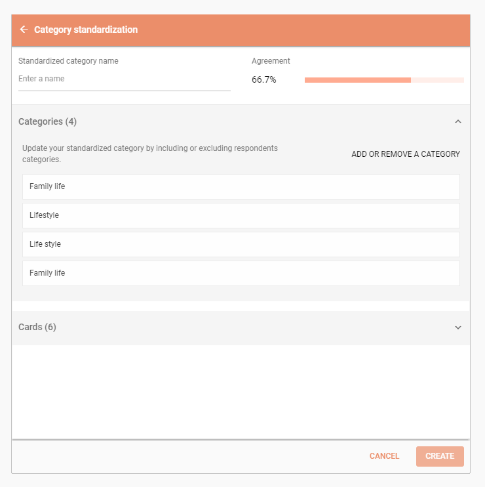
Task: Select the Lifestyle category row
Action: click(x=241, y=215)
